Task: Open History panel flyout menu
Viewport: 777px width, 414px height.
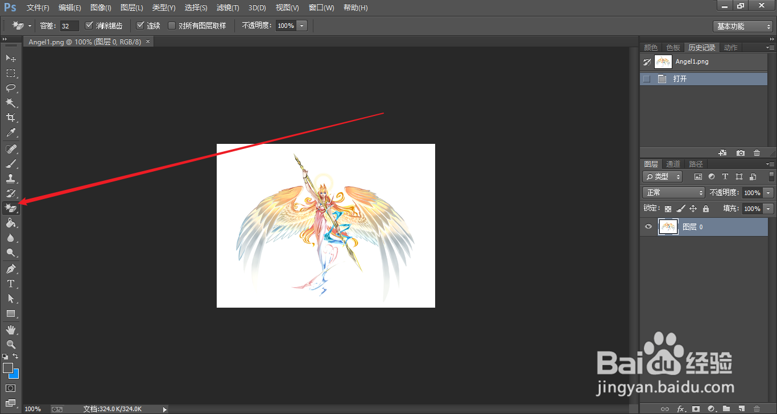Action: [x=770, y=47]
